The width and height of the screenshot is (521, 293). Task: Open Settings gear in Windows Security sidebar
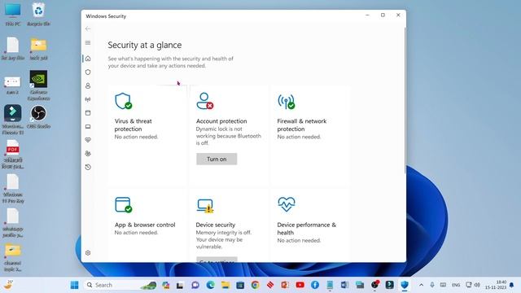tap(88, 253)
